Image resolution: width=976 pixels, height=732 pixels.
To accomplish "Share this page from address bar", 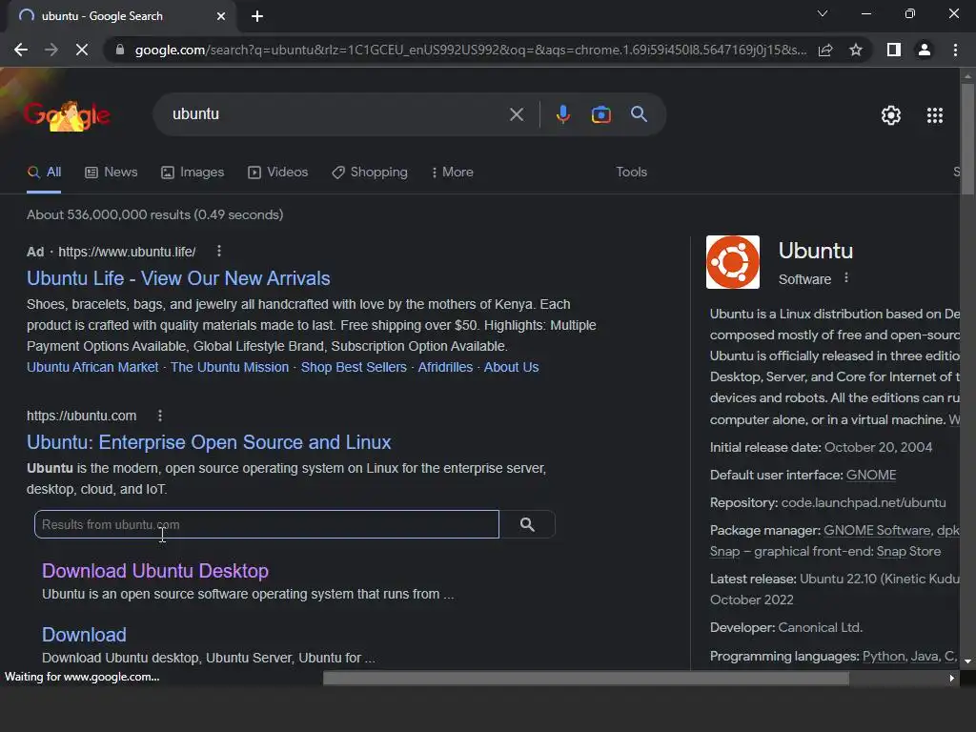I will (825, 50).
